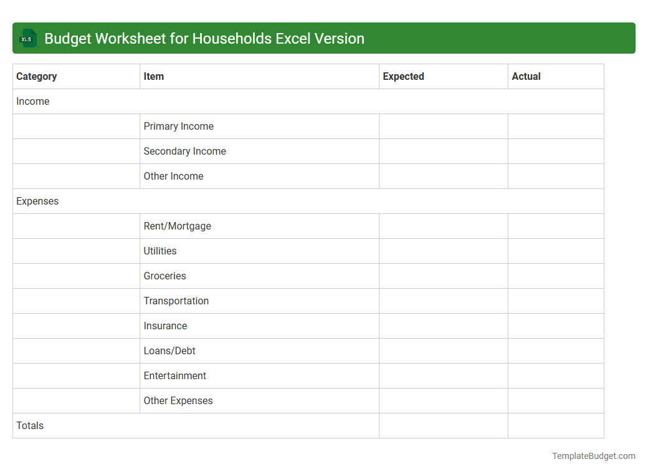Select the Income section row
Screen dimensions: 648x474
(x=33, y=101)
